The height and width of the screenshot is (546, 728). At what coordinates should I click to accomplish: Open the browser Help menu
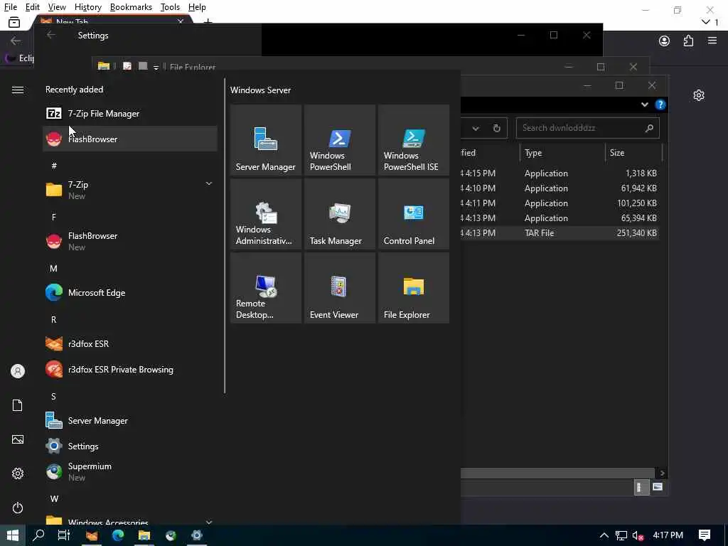point(197,7)
